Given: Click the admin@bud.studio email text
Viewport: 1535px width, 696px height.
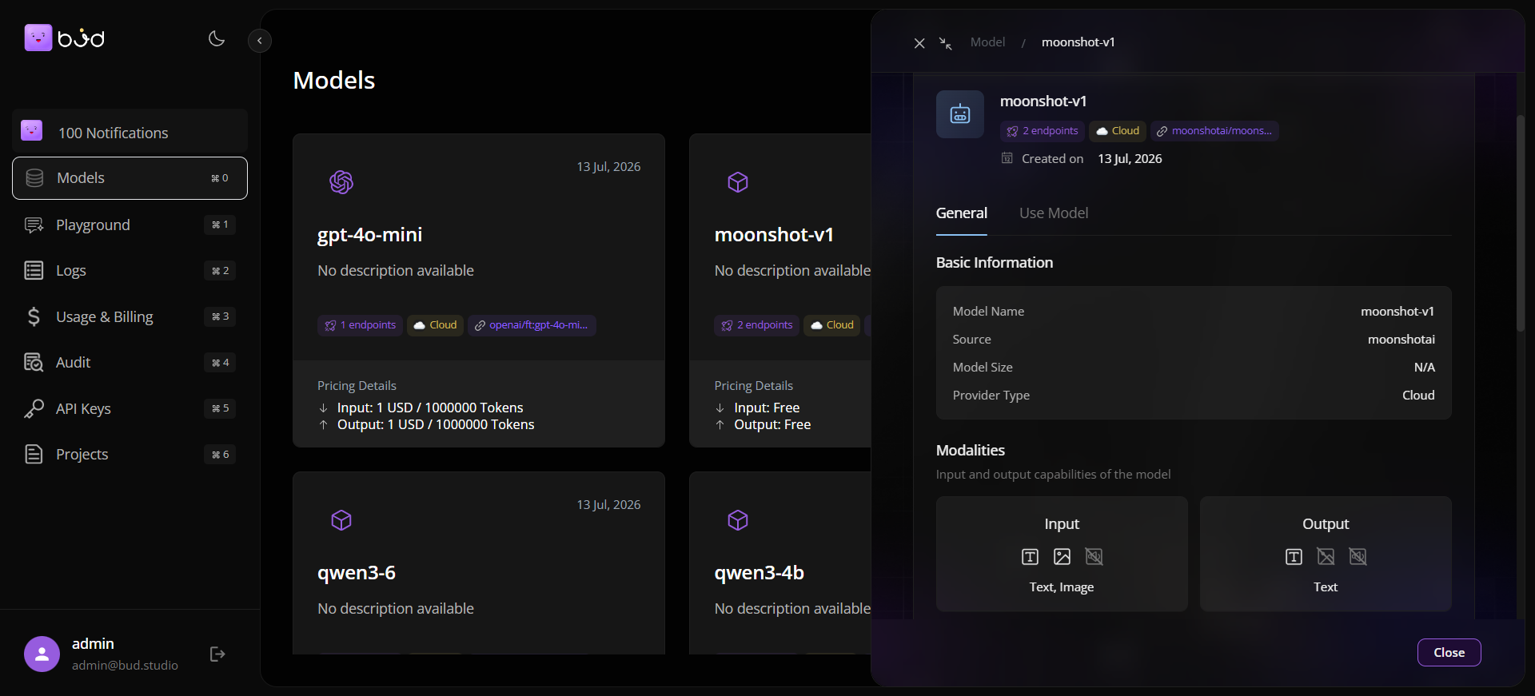Looking at the screenshot, I should point(125,666).
